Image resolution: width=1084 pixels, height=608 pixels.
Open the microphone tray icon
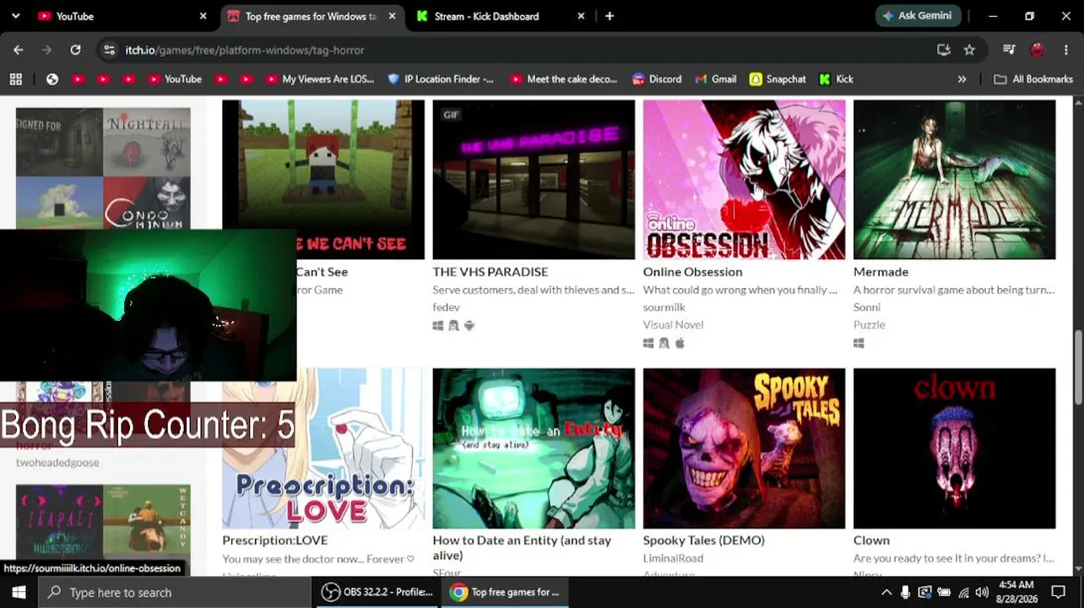click(x=906, y=592)
